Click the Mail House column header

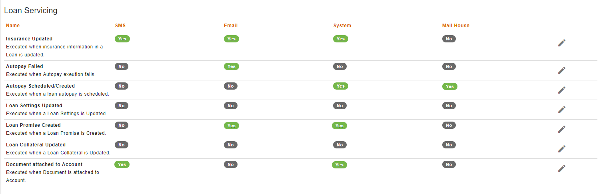coord(456,26)
